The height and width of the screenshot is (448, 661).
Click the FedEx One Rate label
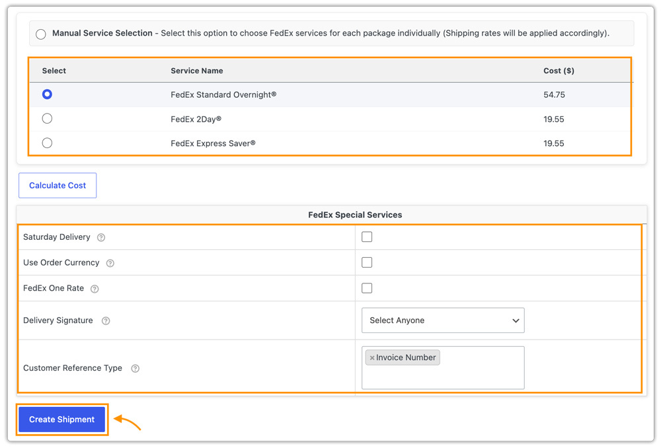(x=54, y=288)
